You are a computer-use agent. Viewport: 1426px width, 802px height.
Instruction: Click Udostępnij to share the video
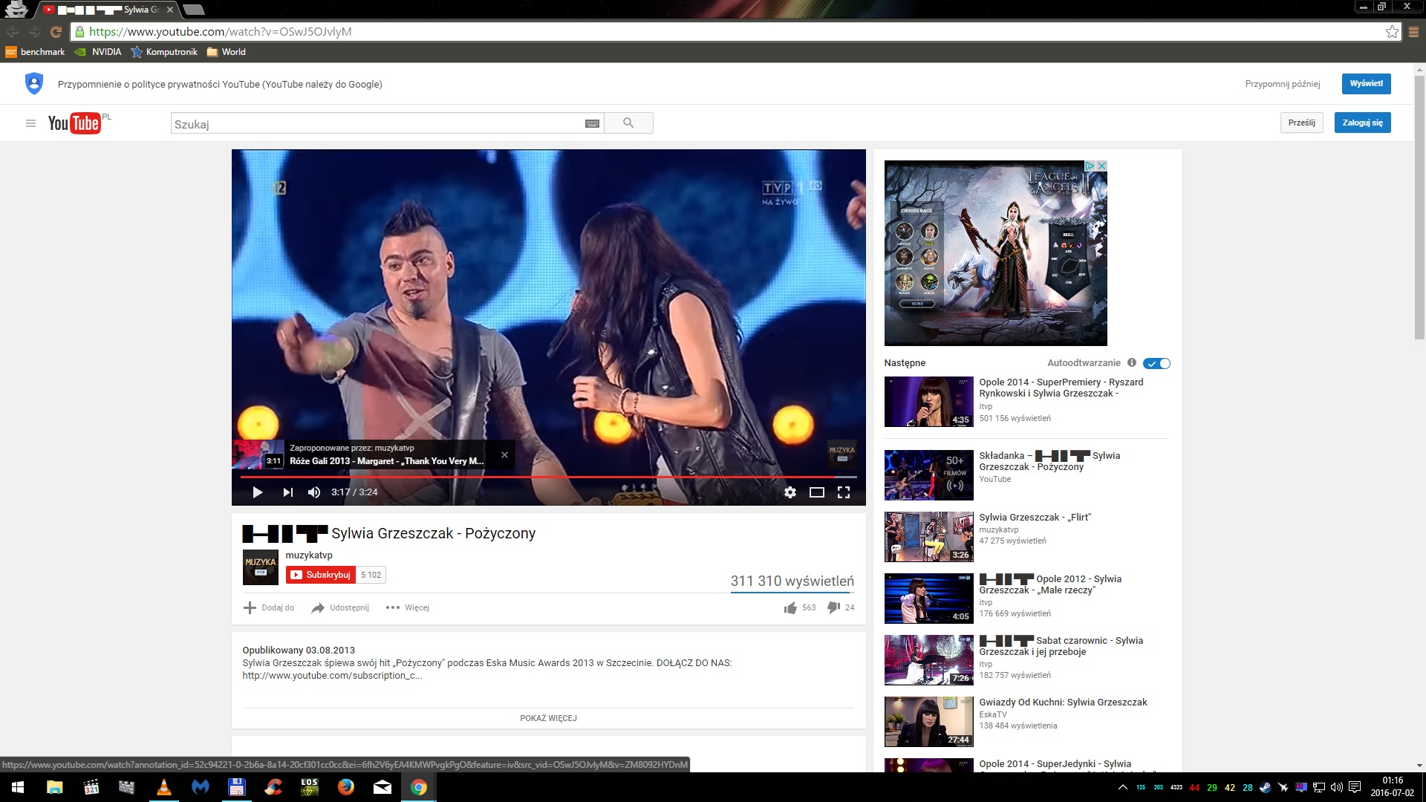tap(340, 607)
